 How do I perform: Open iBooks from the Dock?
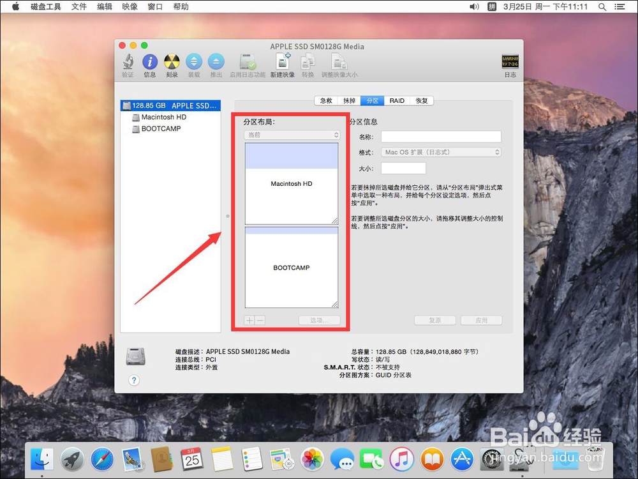[432, 459]
